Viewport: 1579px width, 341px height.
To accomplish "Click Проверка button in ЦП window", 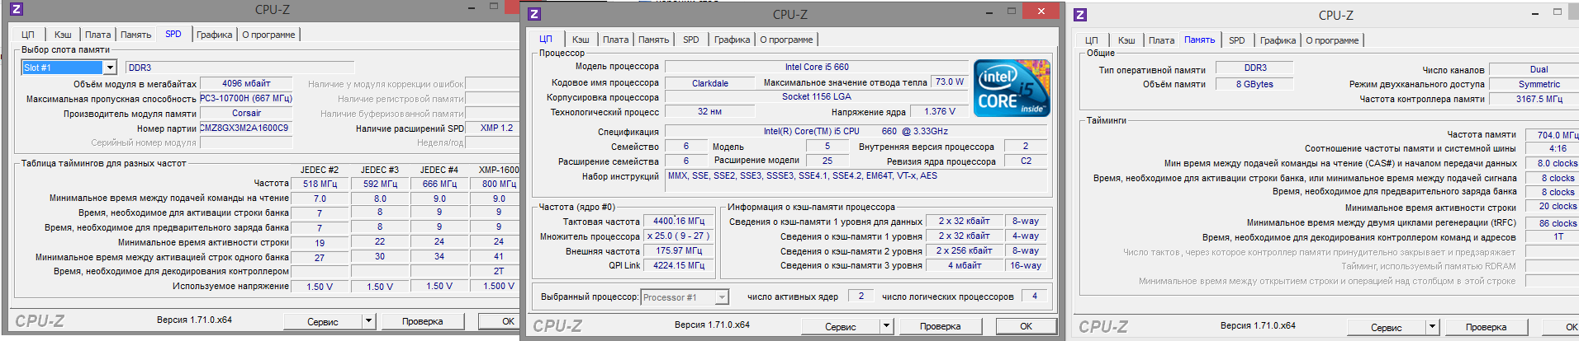I will coord(941,326).
